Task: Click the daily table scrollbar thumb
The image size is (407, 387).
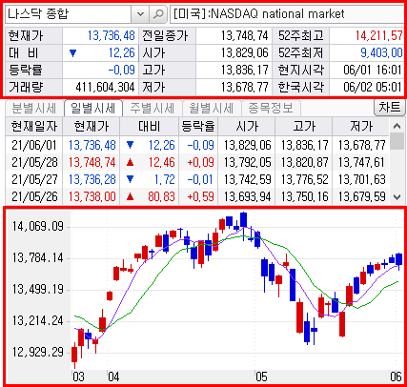Action: [397, 141]
